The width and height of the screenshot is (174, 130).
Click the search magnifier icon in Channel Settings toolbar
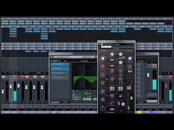(83, 57)
